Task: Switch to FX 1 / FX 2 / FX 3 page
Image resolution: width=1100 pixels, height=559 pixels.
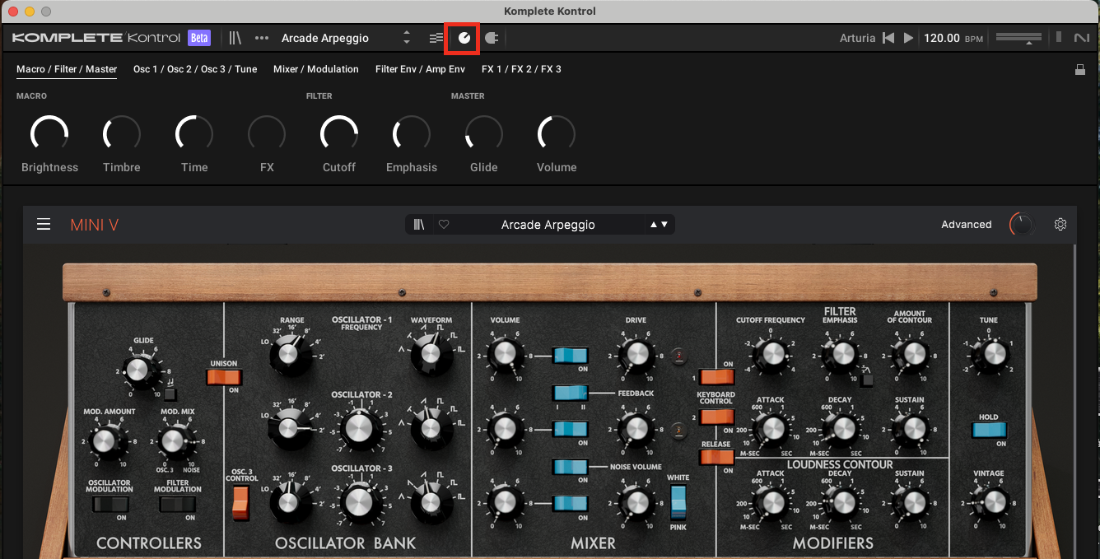Action: (521, 69)
